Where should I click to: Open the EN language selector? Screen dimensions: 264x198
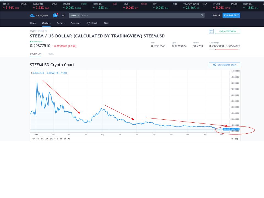[63, 15]
